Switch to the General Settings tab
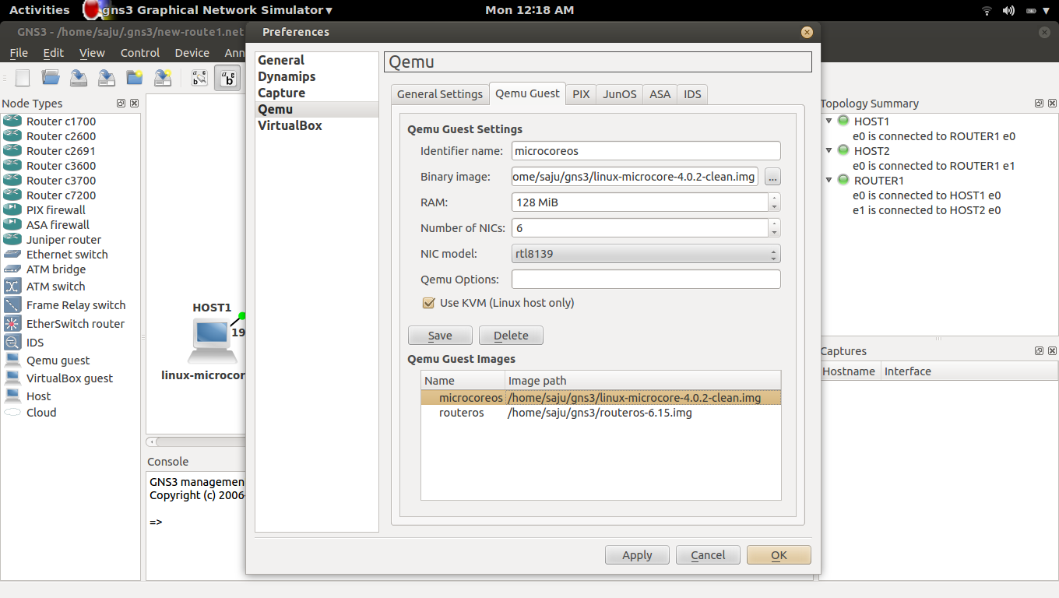Viewport: 1059px width, 598px height. pos(440,94)
